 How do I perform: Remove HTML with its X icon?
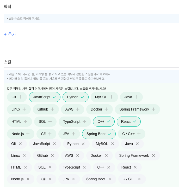(x=26, y=167)
